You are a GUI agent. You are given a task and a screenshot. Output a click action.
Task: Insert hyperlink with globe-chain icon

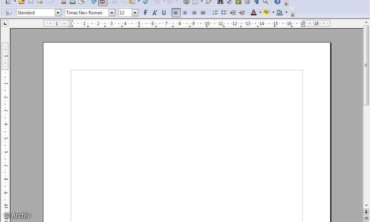click(186, 2)
